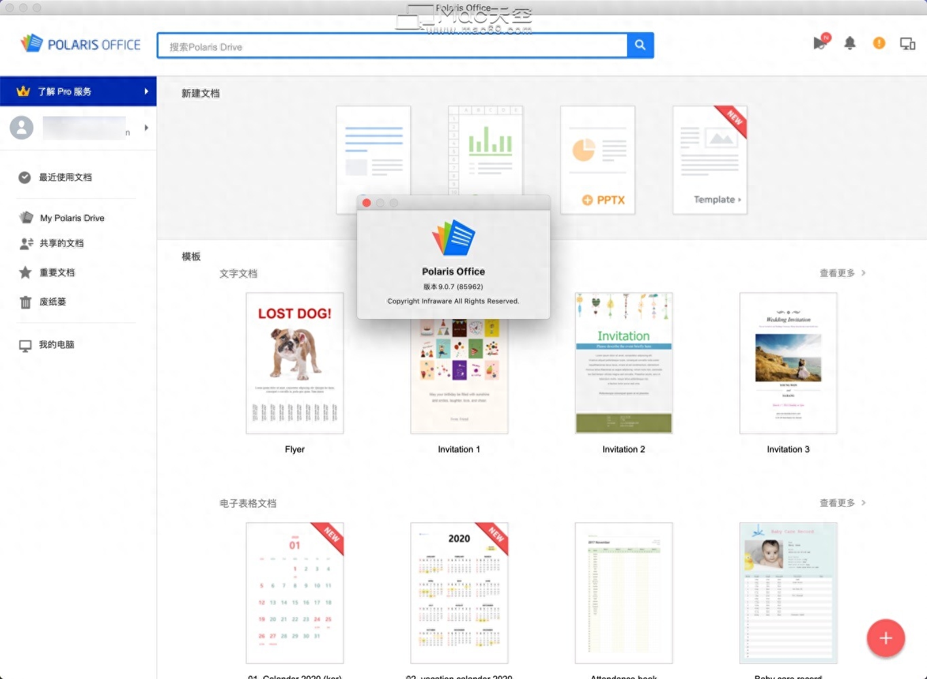Open connected devices icon at top right
This screenshot has width=927, height=679.
tap(908, 43)
